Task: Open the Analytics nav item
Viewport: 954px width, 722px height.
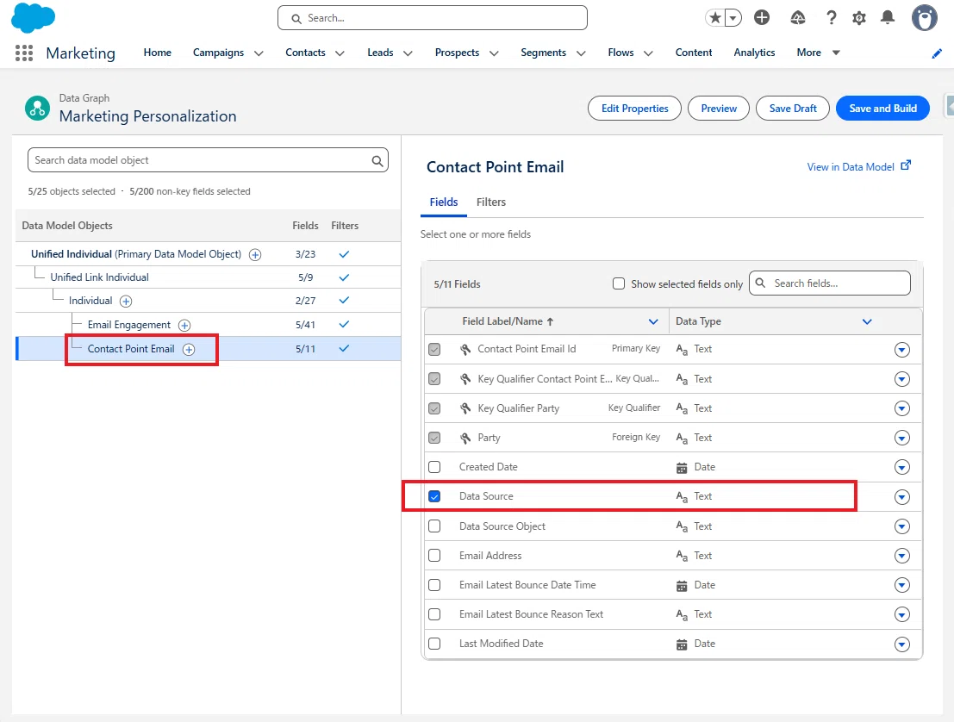Action: (754, 53)
